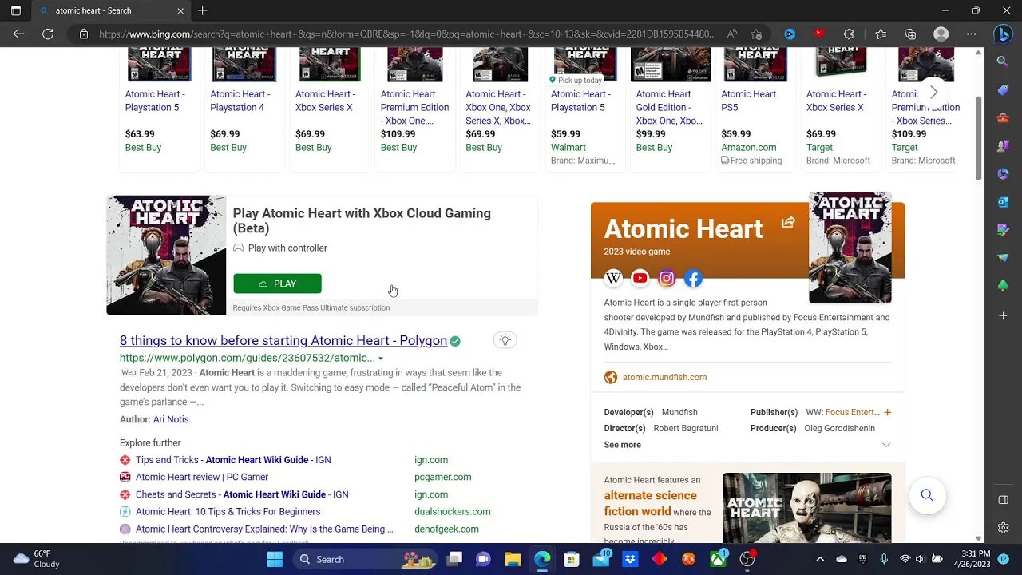Expand the See more details section
Screen dimensions: 1022x575
[x=747, y=445]
